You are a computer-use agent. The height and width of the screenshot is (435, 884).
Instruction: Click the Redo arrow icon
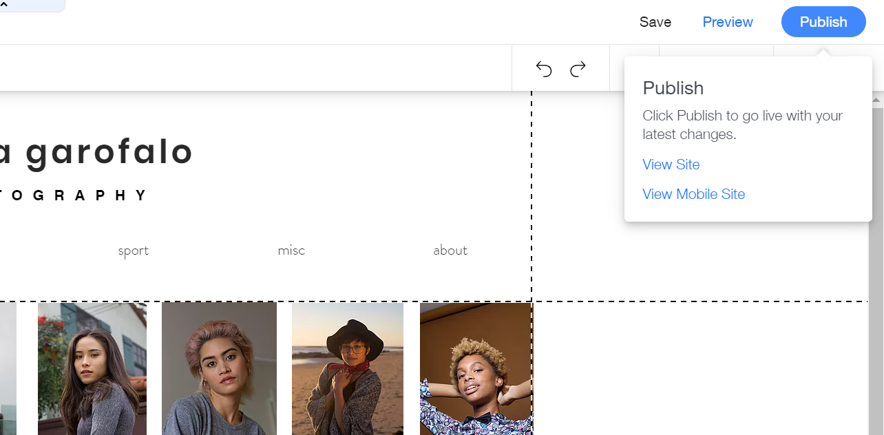[578, 69]
